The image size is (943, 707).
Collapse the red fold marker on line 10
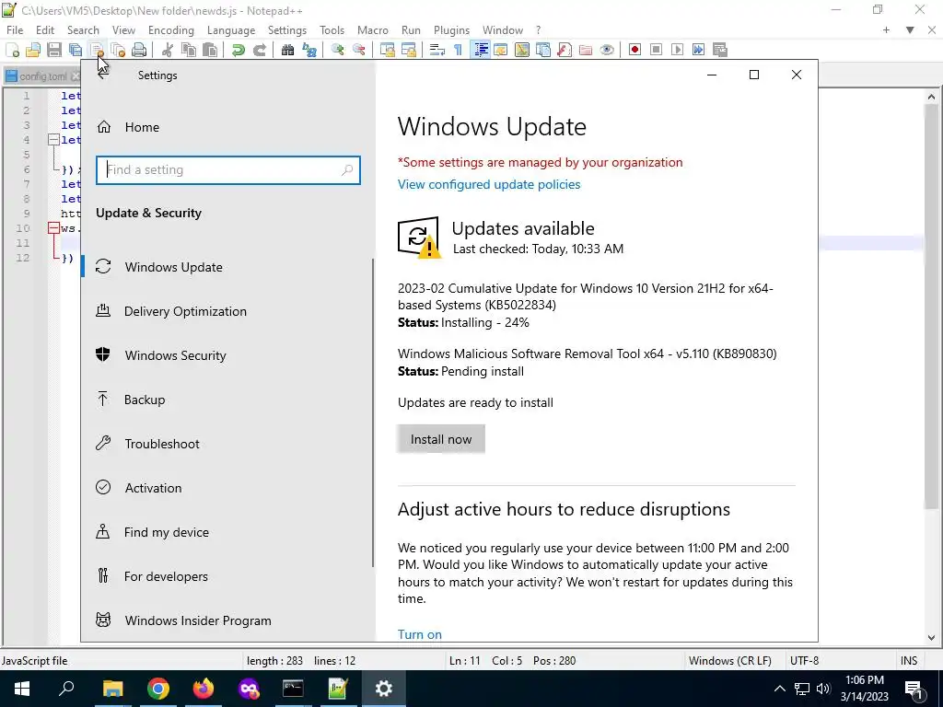coord(53,228)
